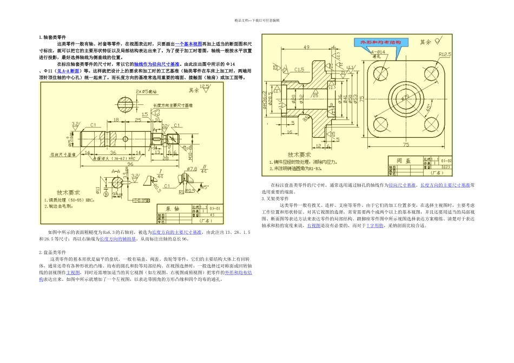
Task: Click 径向尺寸基准 link under valve cover drawing
Action: pos(402,185)
